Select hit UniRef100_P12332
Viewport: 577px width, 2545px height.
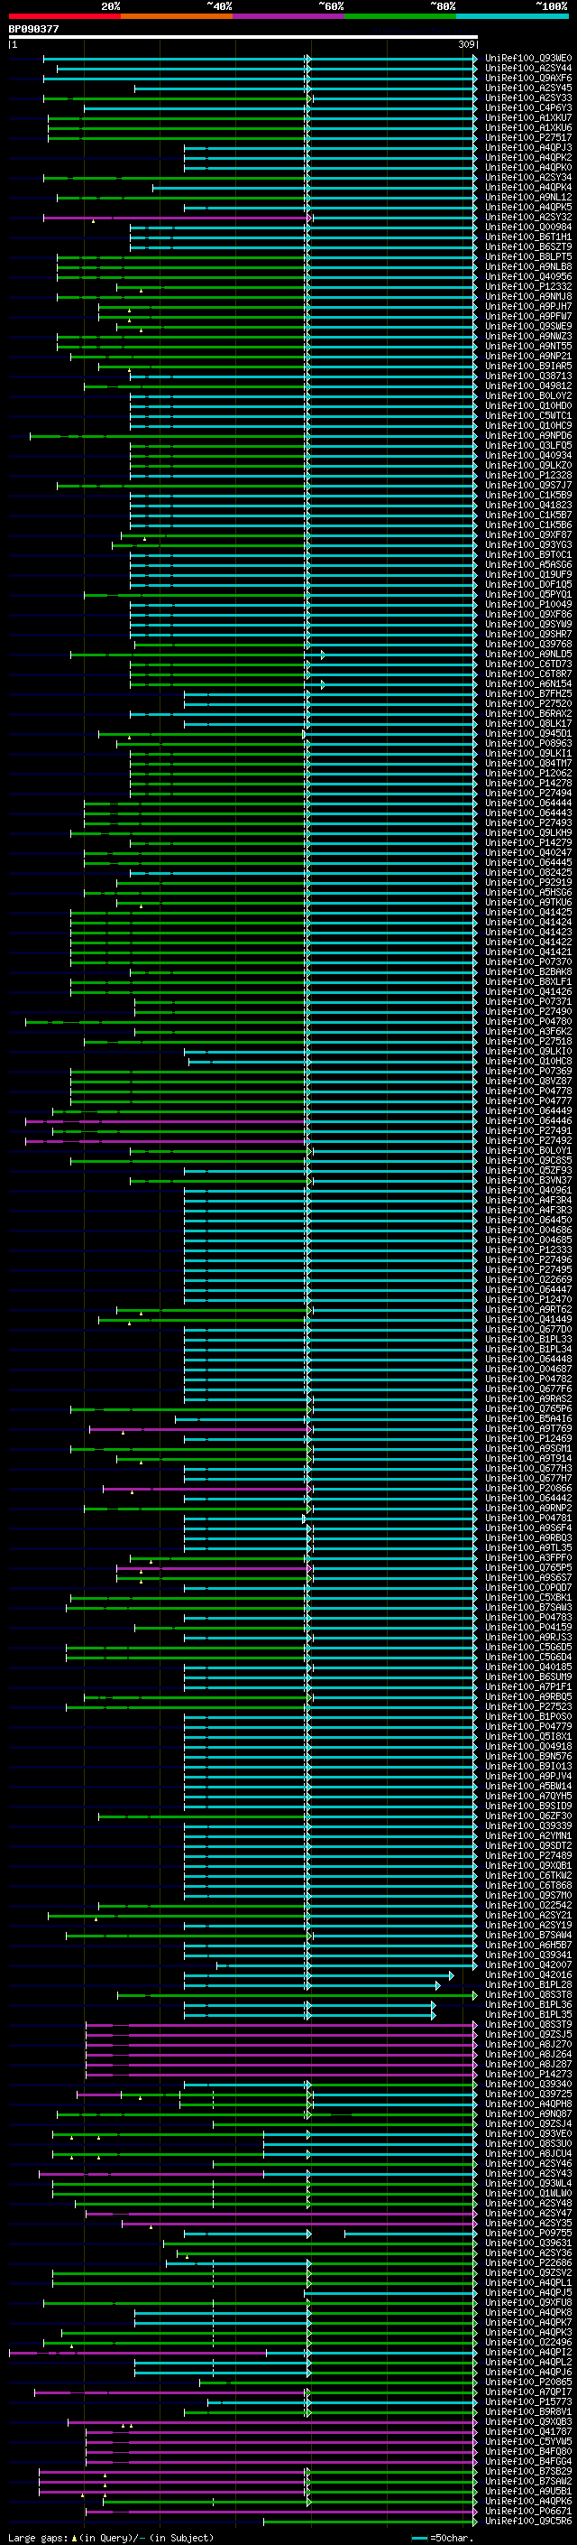pos(527,286)
